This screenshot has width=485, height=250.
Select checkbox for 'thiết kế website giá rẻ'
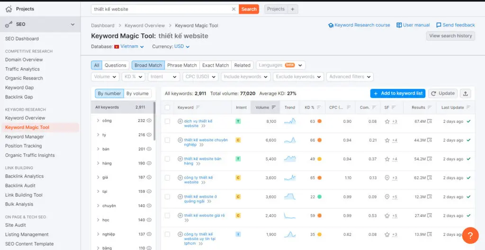(167, 216)
